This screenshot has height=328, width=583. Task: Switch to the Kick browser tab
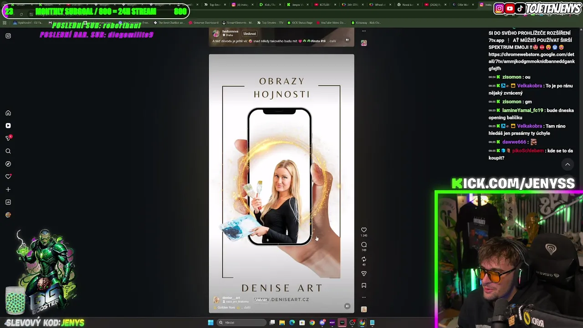coord(270,5)
